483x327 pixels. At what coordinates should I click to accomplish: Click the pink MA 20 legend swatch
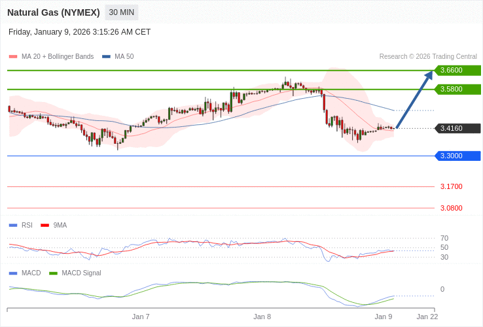click(x=13, y=57)
